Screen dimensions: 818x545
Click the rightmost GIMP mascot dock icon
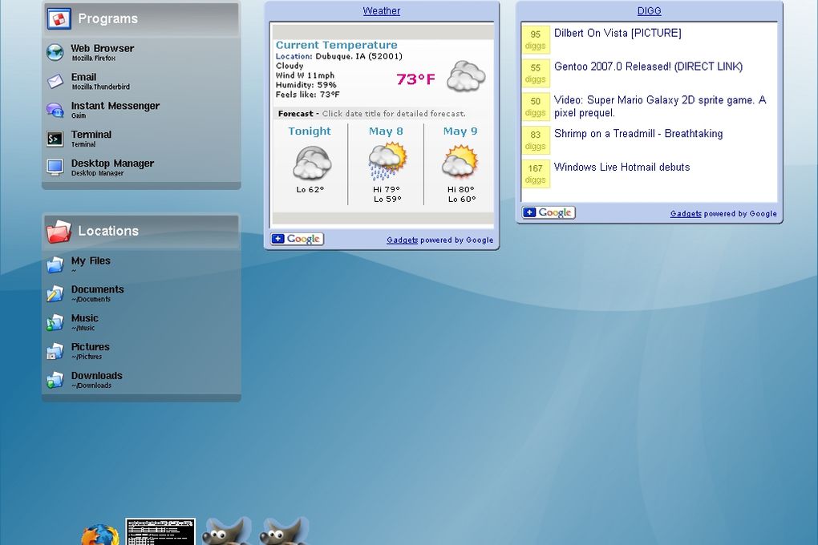(285, 531)
